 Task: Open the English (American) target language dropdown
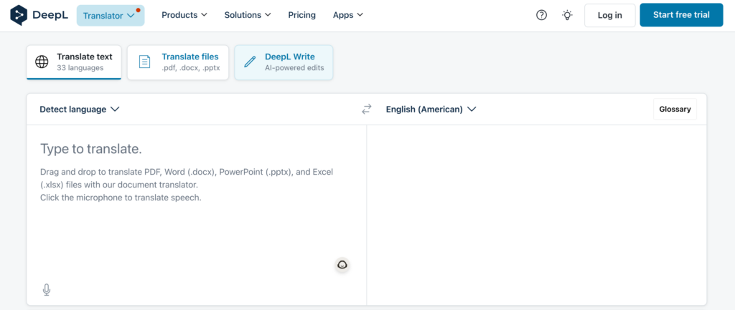(431, 110)
